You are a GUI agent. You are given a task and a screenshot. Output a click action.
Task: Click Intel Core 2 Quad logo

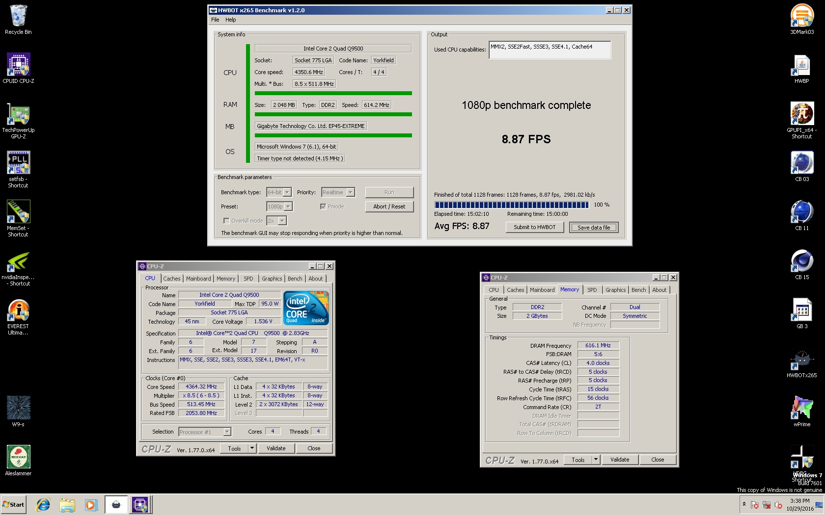(306, 308)
